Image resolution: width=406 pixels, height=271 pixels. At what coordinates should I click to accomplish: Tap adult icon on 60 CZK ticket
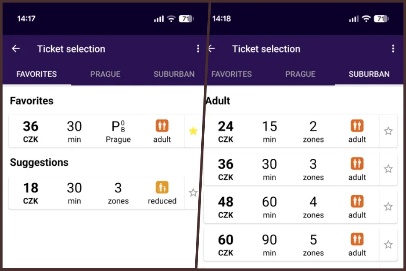click(x=357, y=239)
